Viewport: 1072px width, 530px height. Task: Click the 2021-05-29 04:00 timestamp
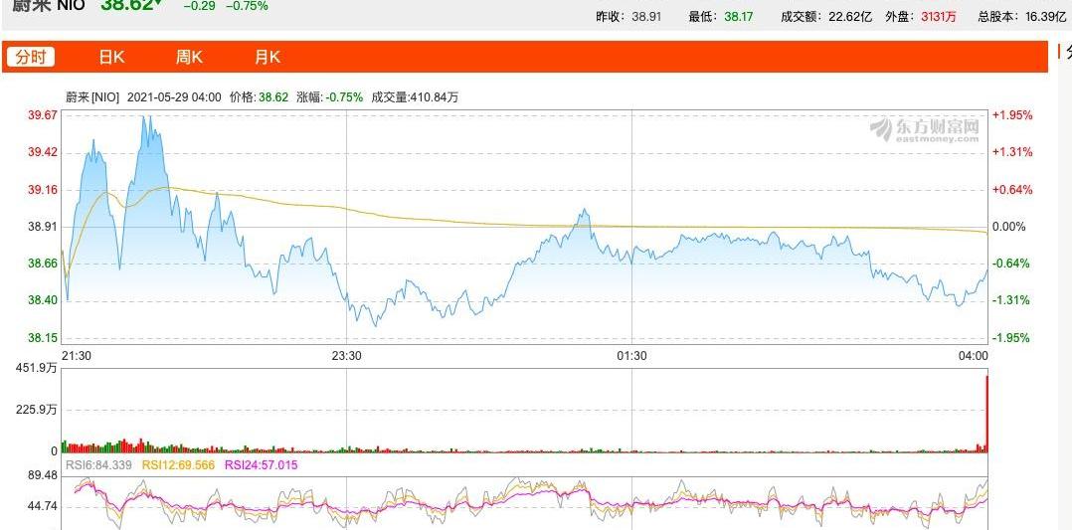click(174, 97)
